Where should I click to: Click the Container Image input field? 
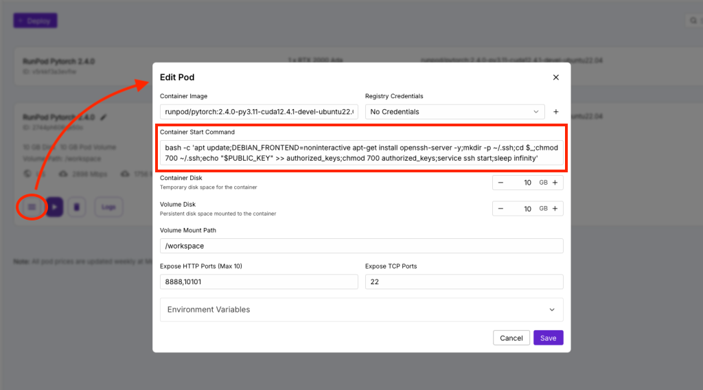259,111
